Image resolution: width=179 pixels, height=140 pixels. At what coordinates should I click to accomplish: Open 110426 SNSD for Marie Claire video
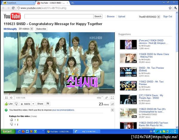(x=154, y=56)
